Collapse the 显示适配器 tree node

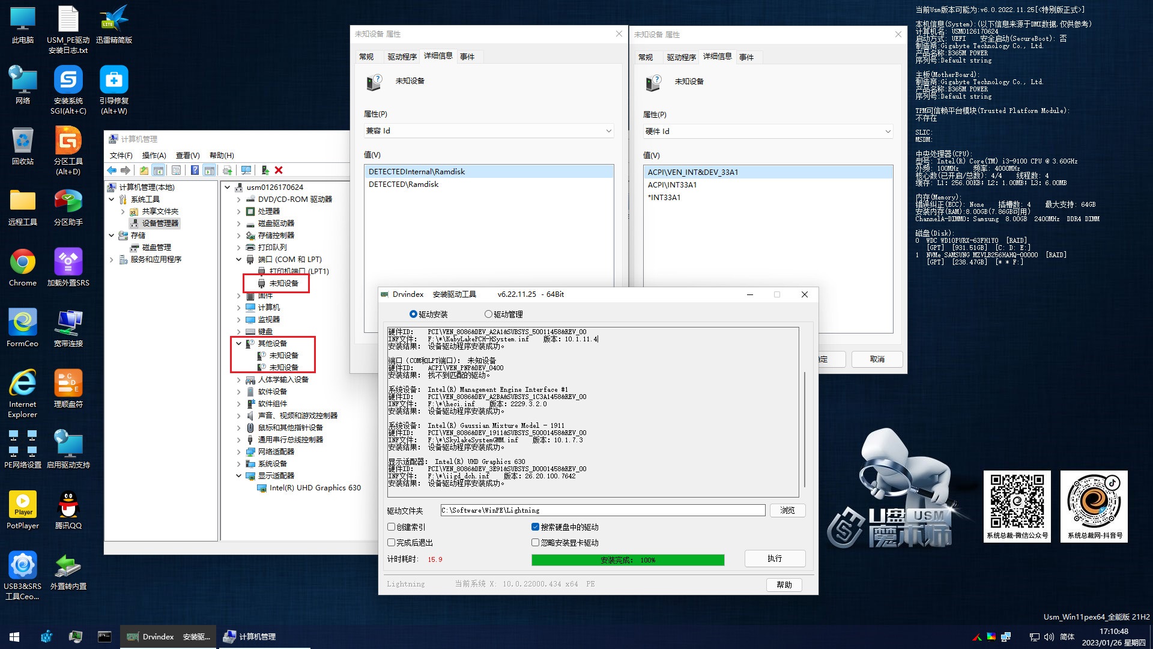click(239, 475)
